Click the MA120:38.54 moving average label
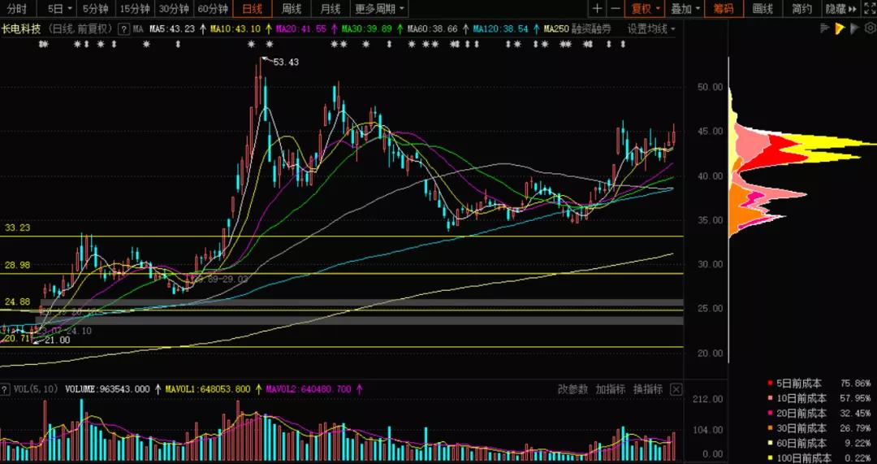 click(500, 28)
